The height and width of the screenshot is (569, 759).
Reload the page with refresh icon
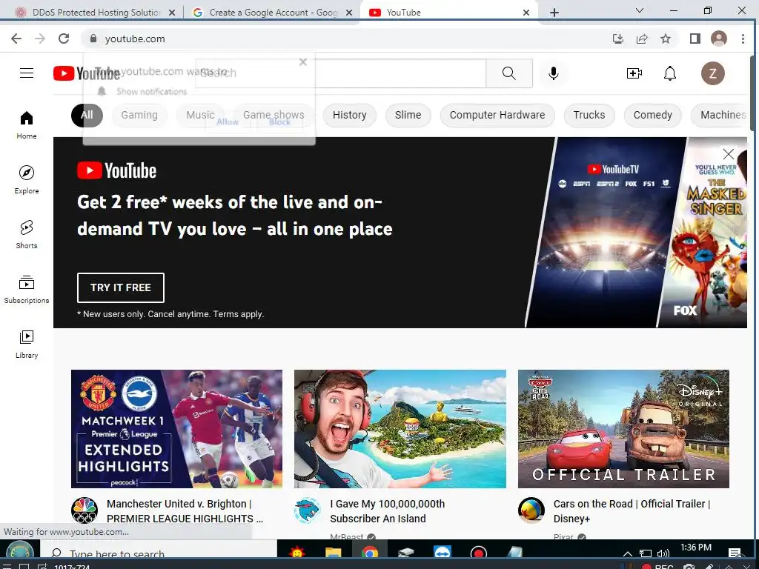pyautogui.click(x=64, y=39)
